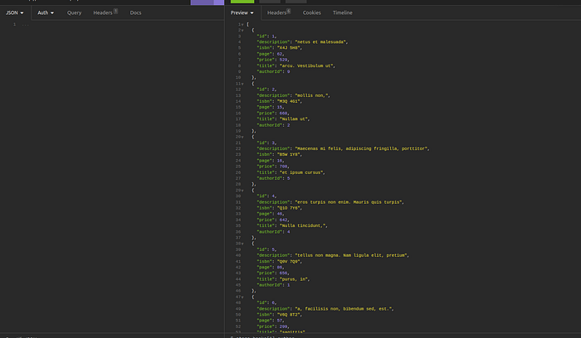Click the "B5W 1Y8" isbn value
The width and height of the screenshot is (581, 338).
289,155
